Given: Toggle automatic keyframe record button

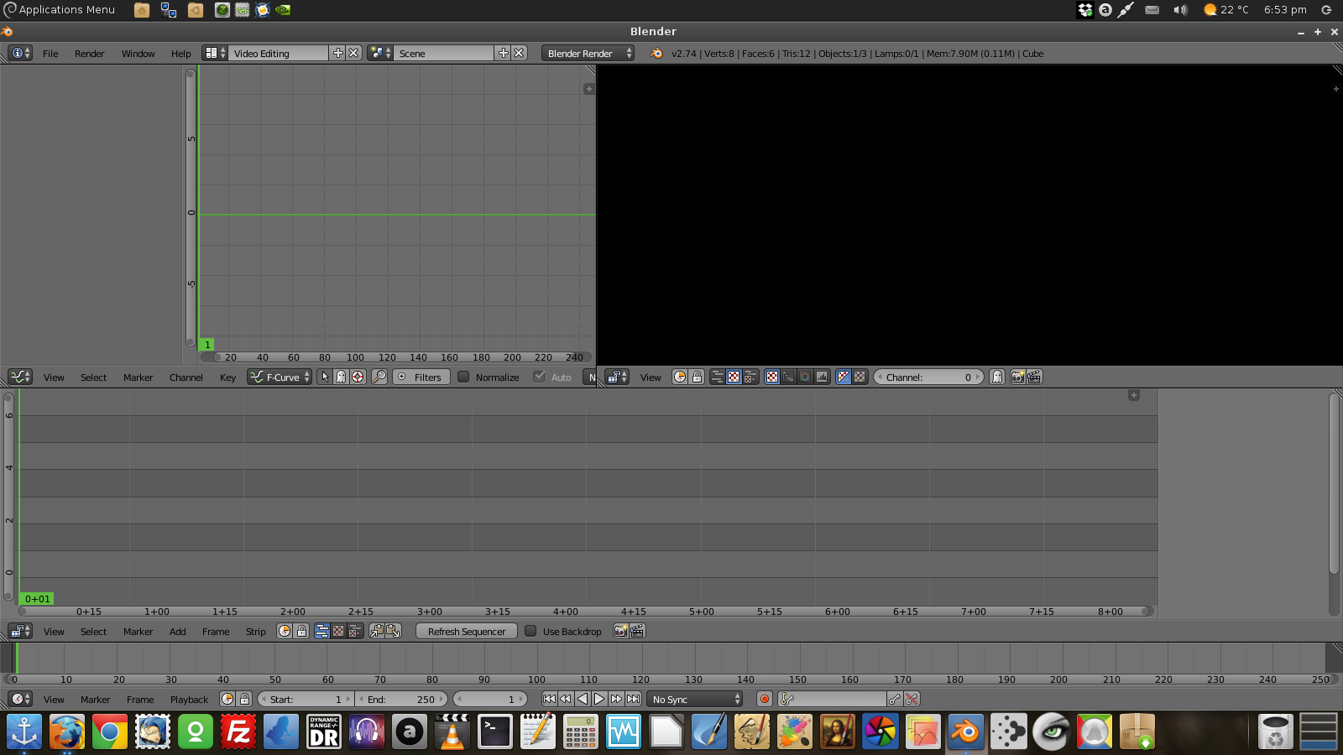Looking at the screenshot, I should pyautogui.click(x=765, y=699).
